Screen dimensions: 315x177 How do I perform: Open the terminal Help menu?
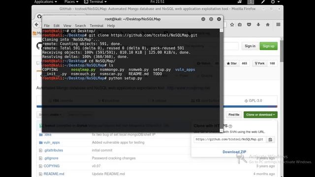tap(111, 26)
